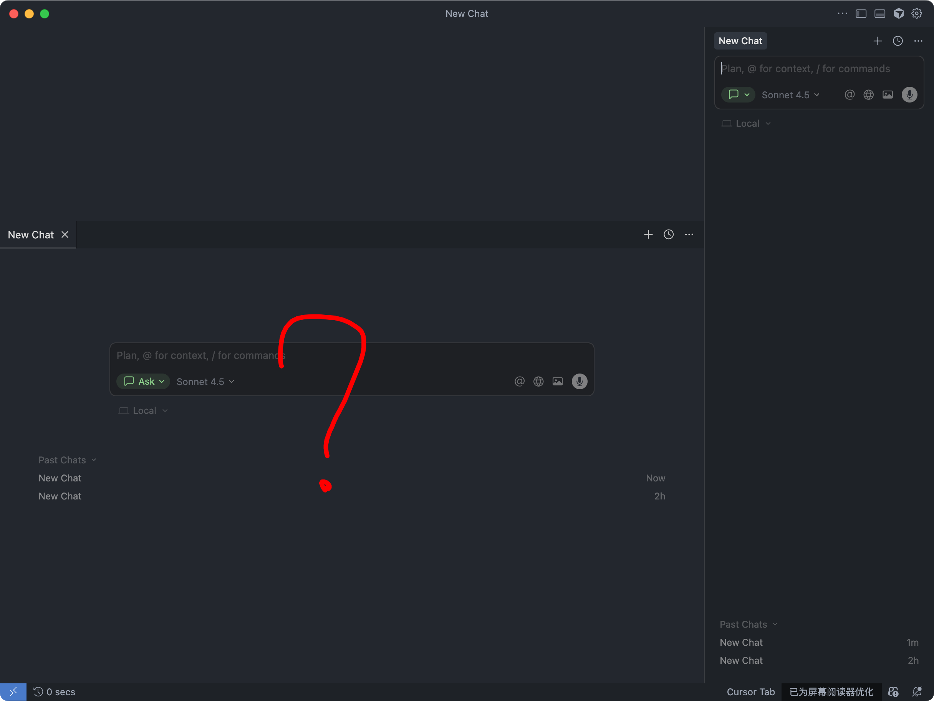Open the Ask mode dropdown in center input
The width and height of the screenshot is (934, 701).
click(143, 381)
